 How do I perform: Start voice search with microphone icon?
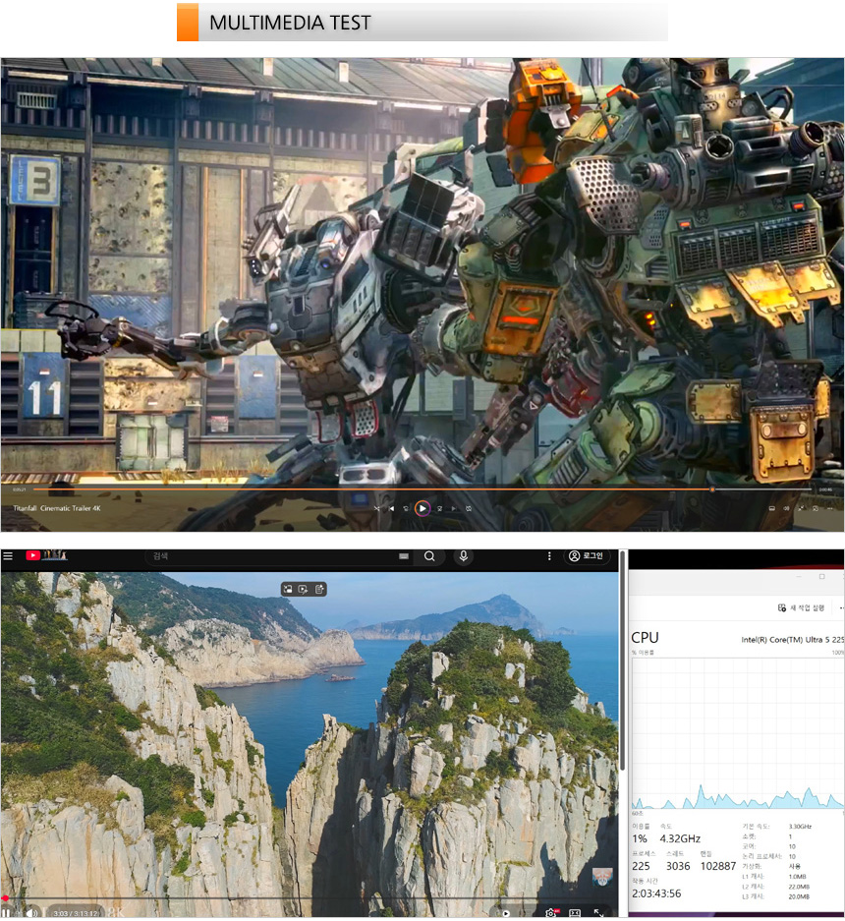[463, 556]
